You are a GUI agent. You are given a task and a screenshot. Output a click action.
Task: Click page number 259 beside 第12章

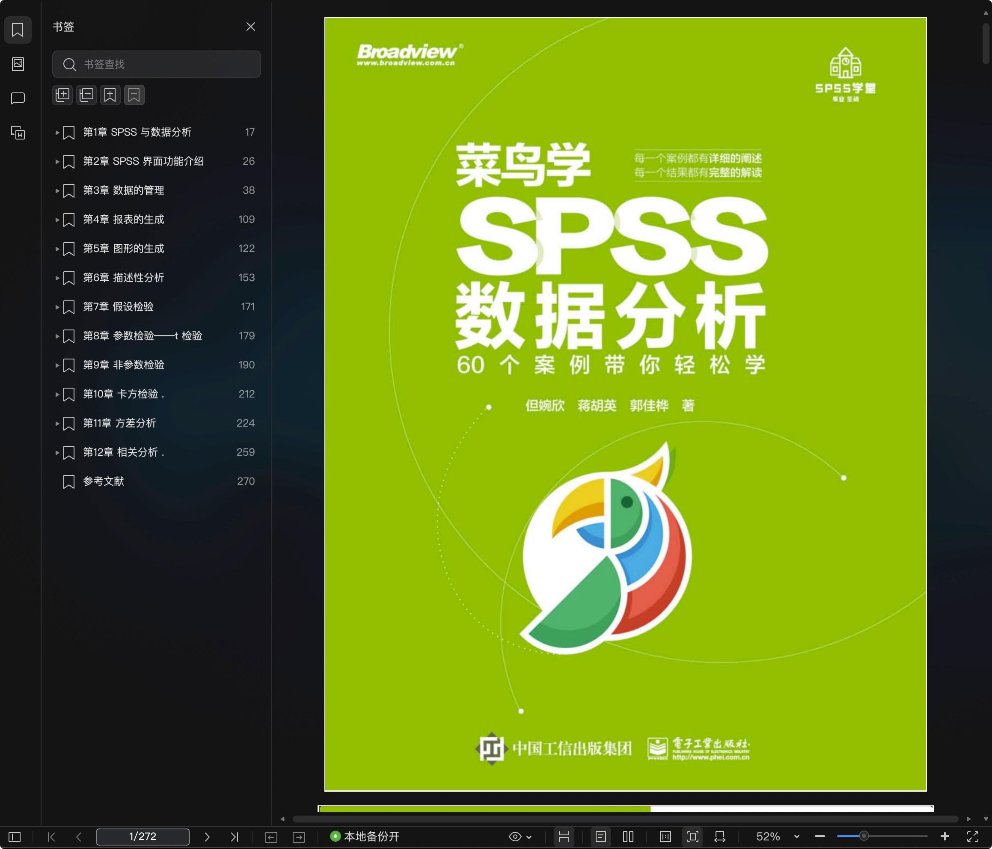(x=246, y=452)
